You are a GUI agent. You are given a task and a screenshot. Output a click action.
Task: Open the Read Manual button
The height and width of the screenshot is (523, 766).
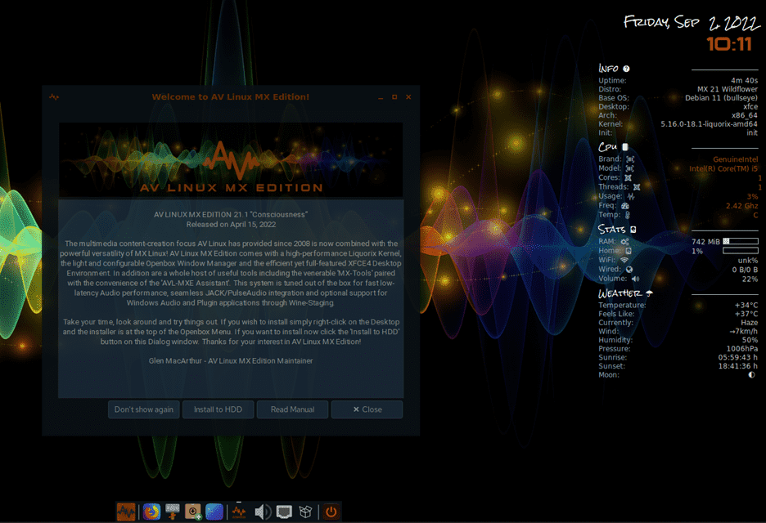click(x=293, y=409)
